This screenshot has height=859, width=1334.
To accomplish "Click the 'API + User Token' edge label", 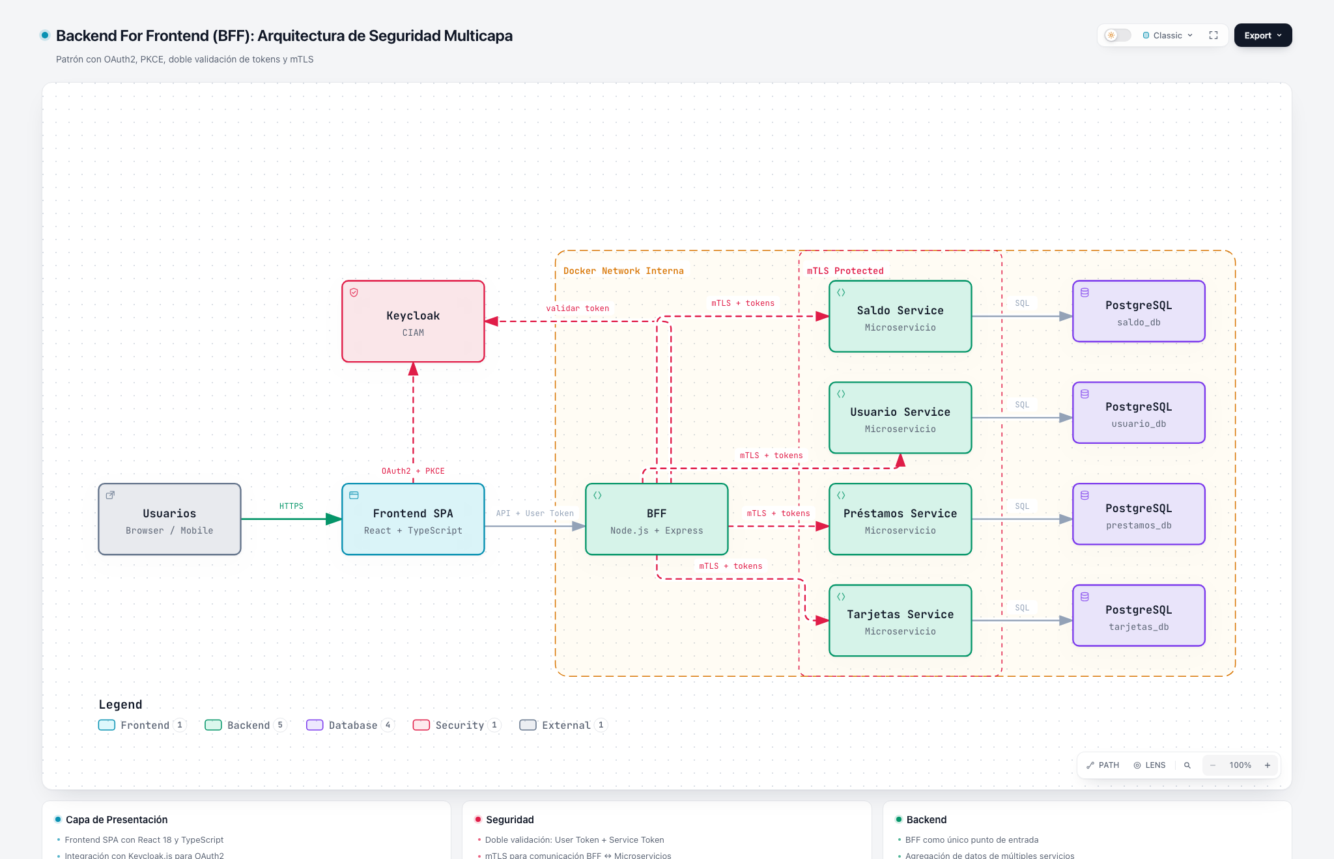I will point(535,513).
